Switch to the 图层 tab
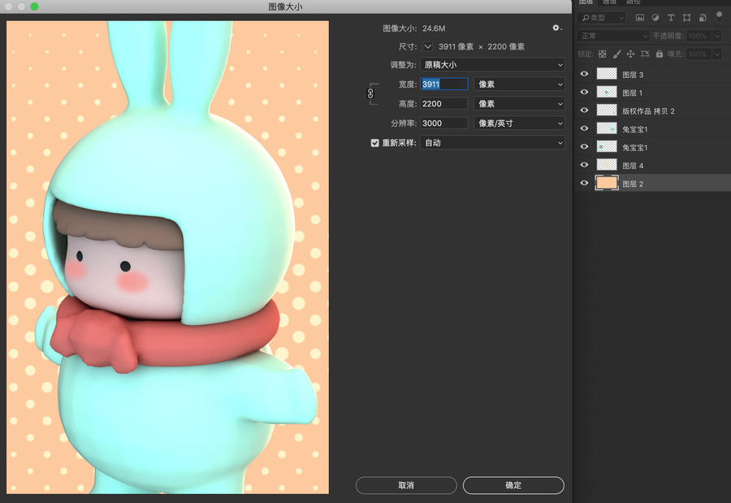The height and width of the screenshot is (503, 731). tap(586, 2)
